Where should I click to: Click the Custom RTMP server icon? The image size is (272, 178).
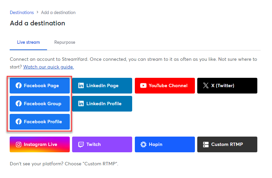point(206,145)
